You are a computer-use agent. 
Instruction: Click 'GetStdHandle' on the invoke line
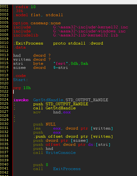[48, 100]
